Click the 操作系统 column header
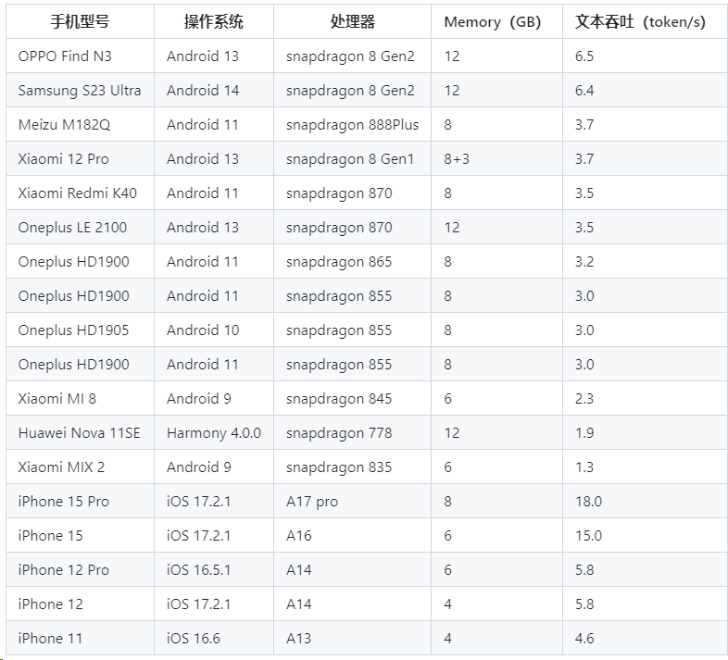Screen dimensions: 728x660 coord(214,22)
